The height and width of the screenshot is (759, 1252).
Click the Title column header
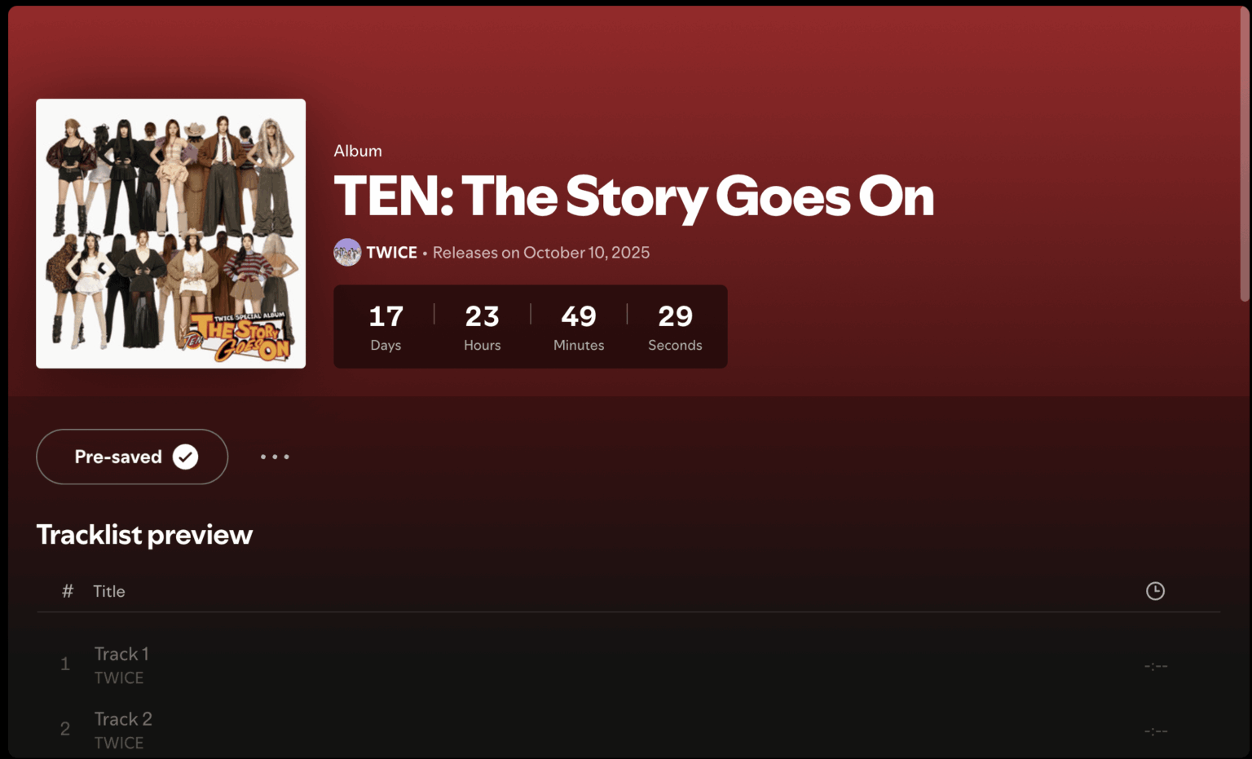coord(108,590)
